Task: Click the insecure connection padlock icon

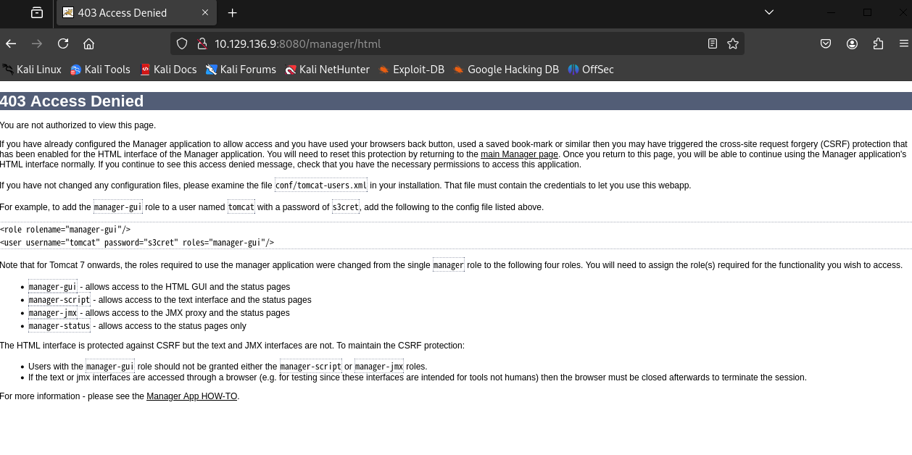Action: point(202,43)
